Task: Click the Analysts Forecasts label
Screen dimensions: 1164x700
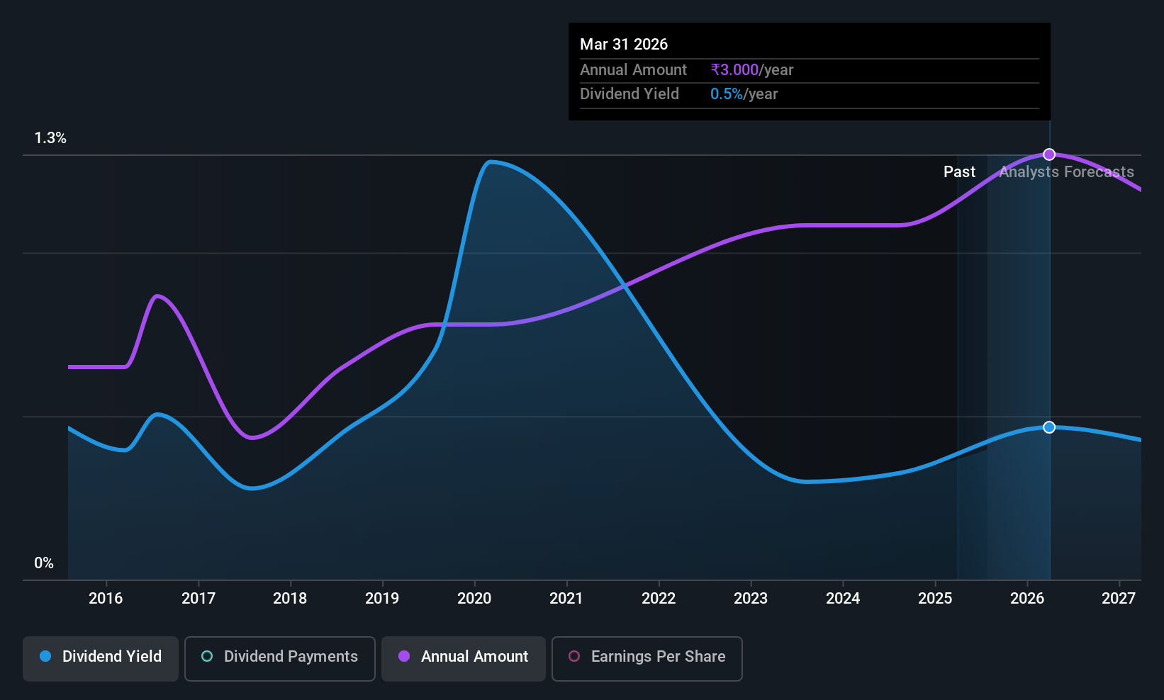Action: pyautogui.click(x=1066, y=171)
